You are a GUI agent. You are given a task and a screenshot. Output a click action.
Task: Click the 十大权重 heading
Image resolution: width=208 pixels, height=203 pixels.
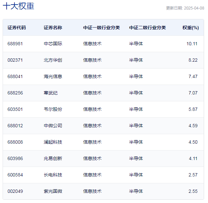tap(18, 6)
